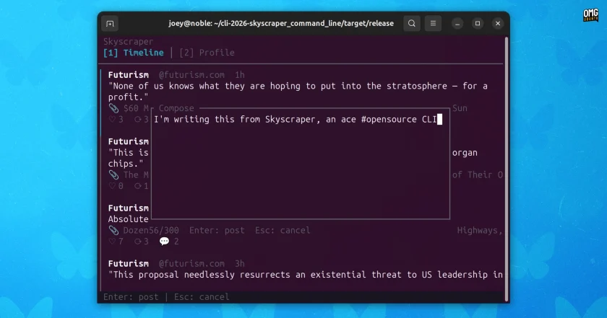This screenshot has height=318, width=607.
Task: Click the "Skyscraper" app title text
Action: [x=128, y=41]
